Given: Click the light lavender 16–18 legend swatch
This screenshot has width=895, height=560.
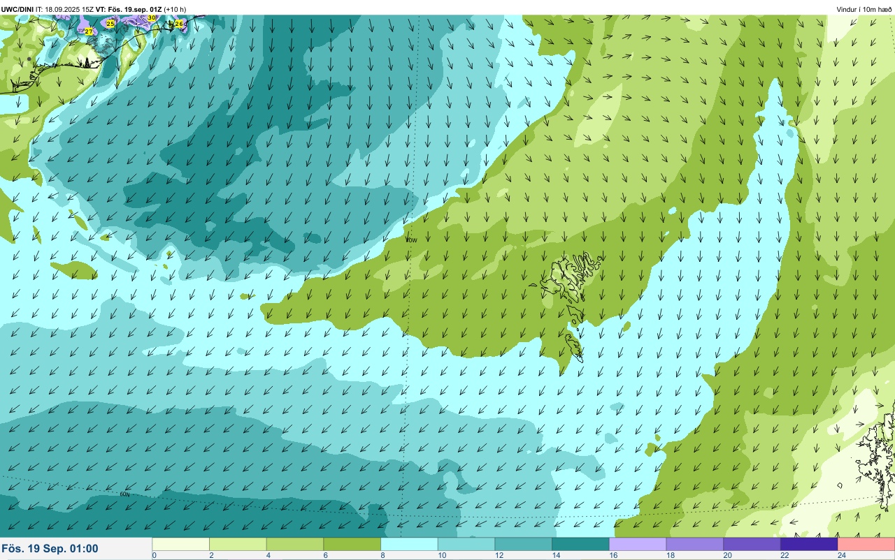Looking at the screenshot, I should tap(638, 544).
